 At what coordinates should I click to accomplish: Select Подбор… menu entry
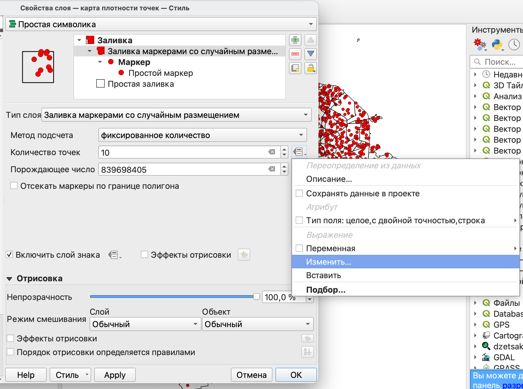pos(326,290)
